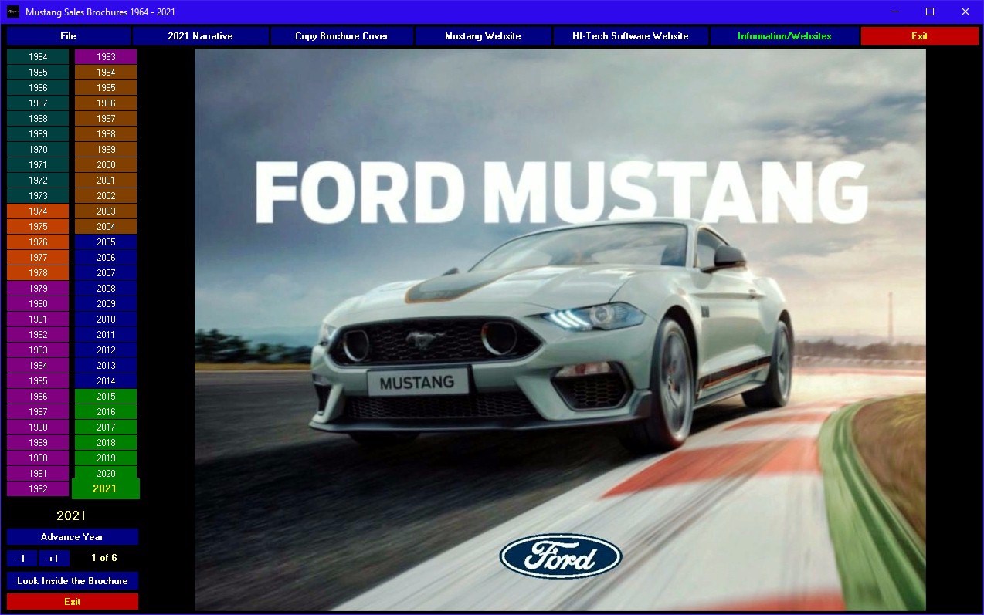The image size is (984, 615).
Task: Select the 1979 brochure year
Action: (38, 289)
